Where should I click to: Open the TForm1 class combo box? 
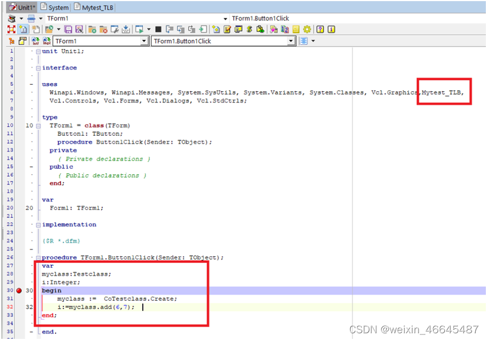(x=145, y=40)
